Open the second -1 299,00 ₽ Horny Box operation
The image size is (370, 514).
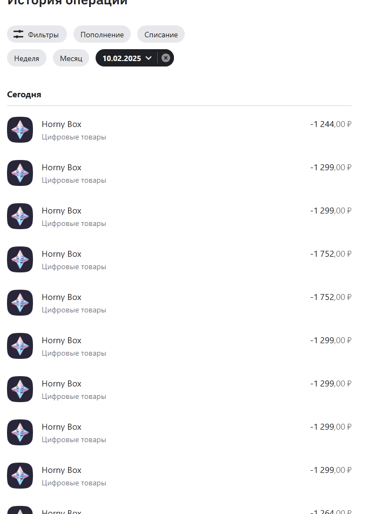pos(179,216)
